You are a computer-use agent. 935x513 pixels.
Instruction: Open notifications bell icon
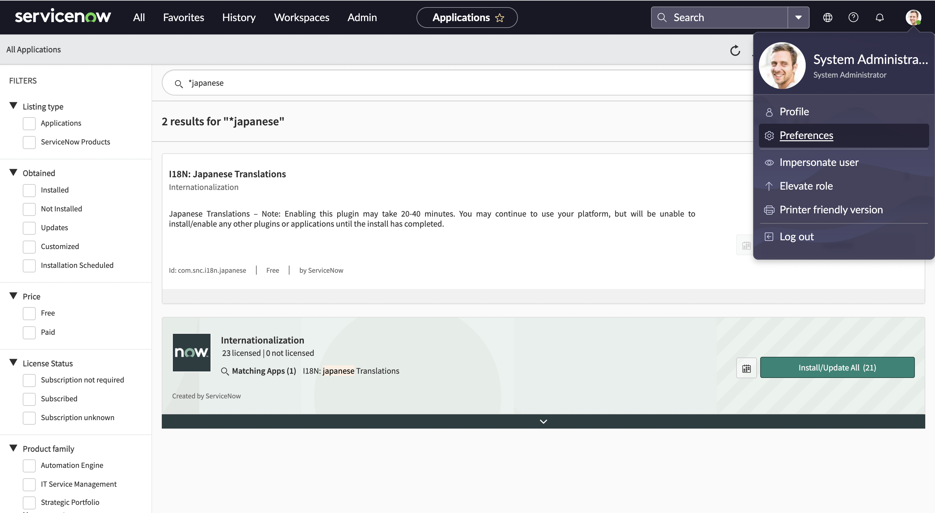click(879, 18)
